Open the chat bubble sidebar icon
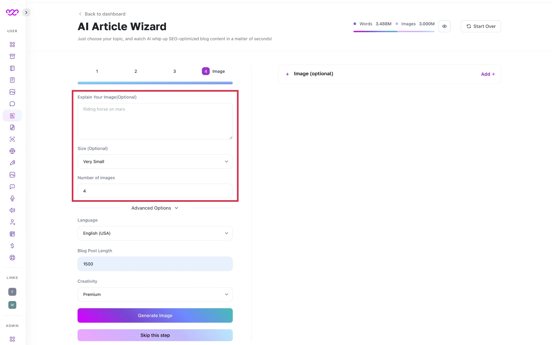Screen dimensions: 552x345 (x=12, y=104)
